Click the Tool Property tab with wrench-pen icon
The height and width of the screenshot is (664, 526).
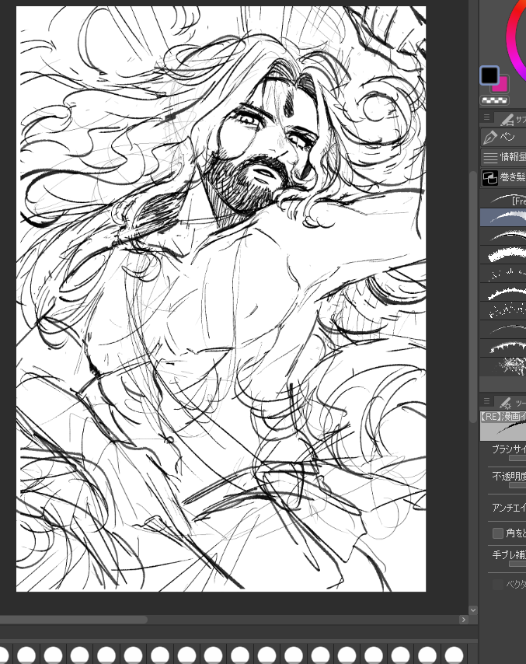(x=511, y=402)
